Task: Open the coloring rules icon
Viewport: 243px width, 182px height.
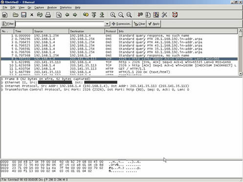Action: click(x=156, y=15)
